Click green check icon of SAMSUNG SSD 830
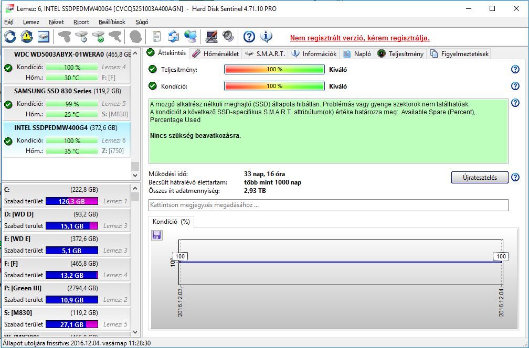 pos(8,104)
